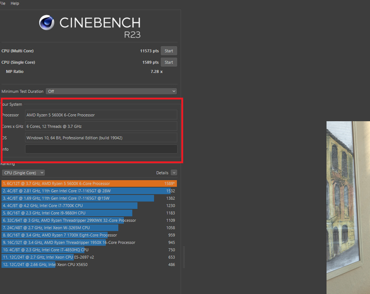Select ranking row i7-1165G7 @15W

coord(89,198)
